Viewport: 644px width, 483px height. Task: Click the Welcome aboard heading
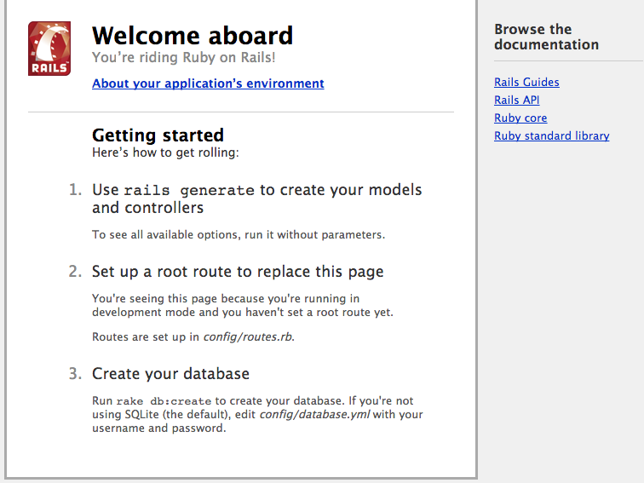pyautogui.click(x=192, y=36)
